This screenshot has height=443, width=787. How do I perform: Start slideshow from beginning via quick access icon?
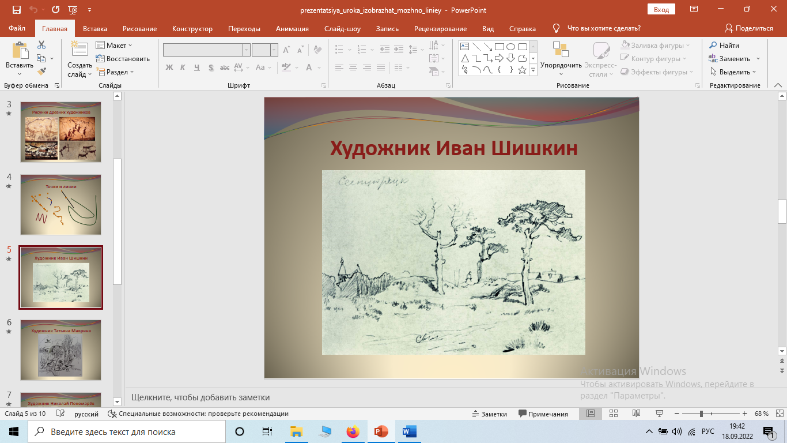pyautogui.click(x=73, y=10)
